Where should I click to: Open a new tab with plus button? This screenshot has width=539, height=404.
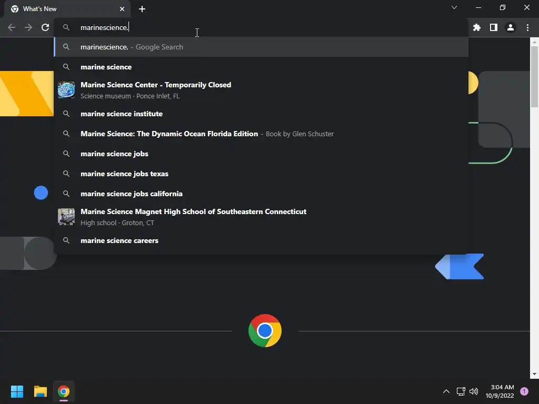[142, 9]
